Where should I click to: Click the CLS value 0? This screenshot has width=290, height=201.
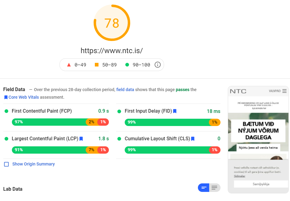pos(219,138)
